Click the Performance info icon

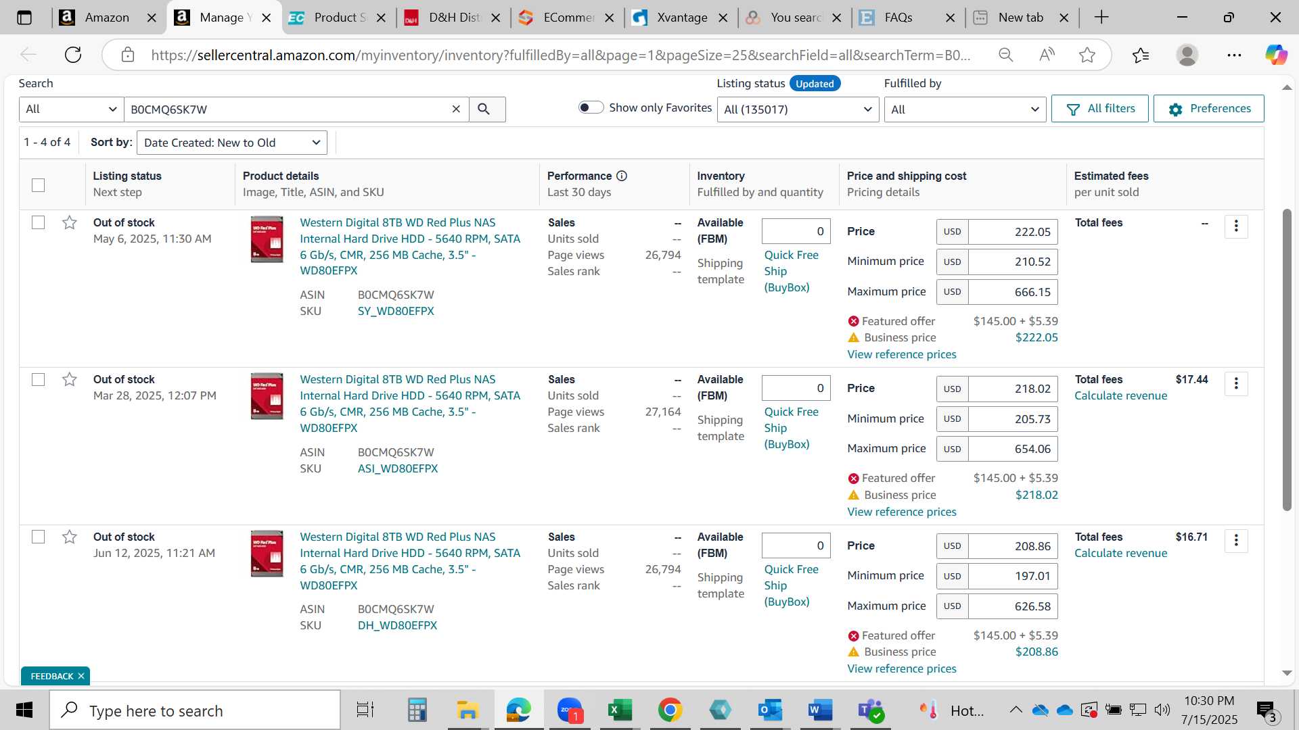pos(622,176)
